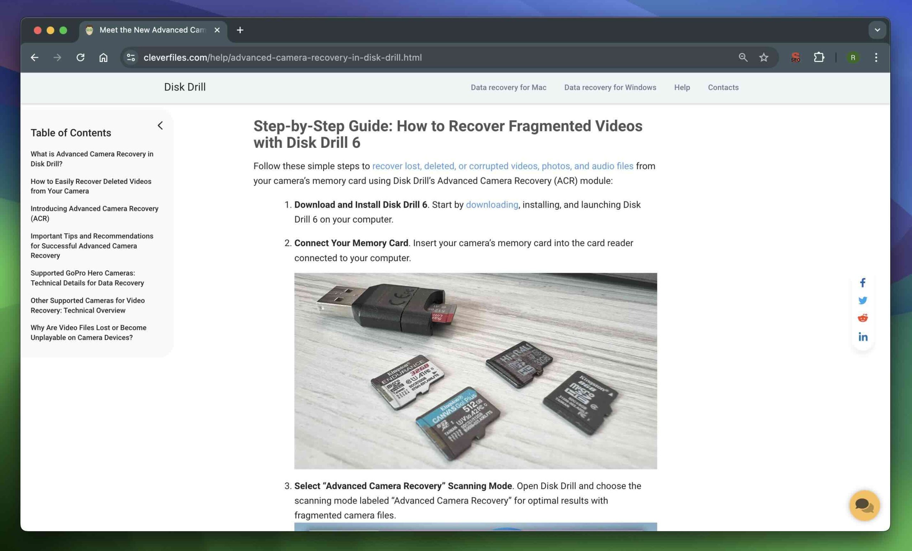Image resolution: width=912 pixels, height=551 pixels.
Task: Share the article on Facebook
Action: [x=862, y=283]
